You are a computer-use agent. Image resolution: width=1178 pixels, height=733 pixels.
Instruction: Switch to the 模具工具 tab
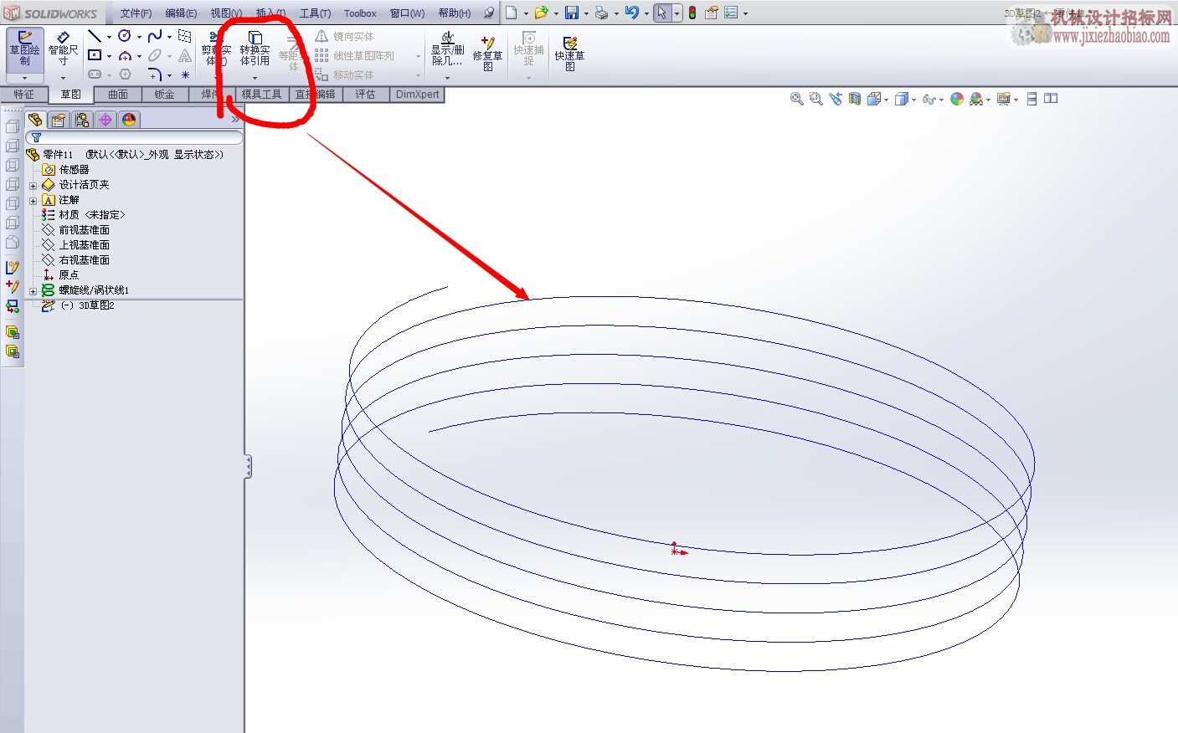(x=262, y=95)
